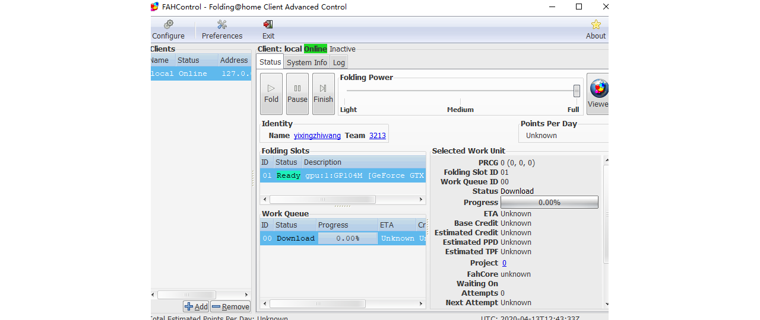
Task: Pause folding with the Pause button
Action: [297, 94]
